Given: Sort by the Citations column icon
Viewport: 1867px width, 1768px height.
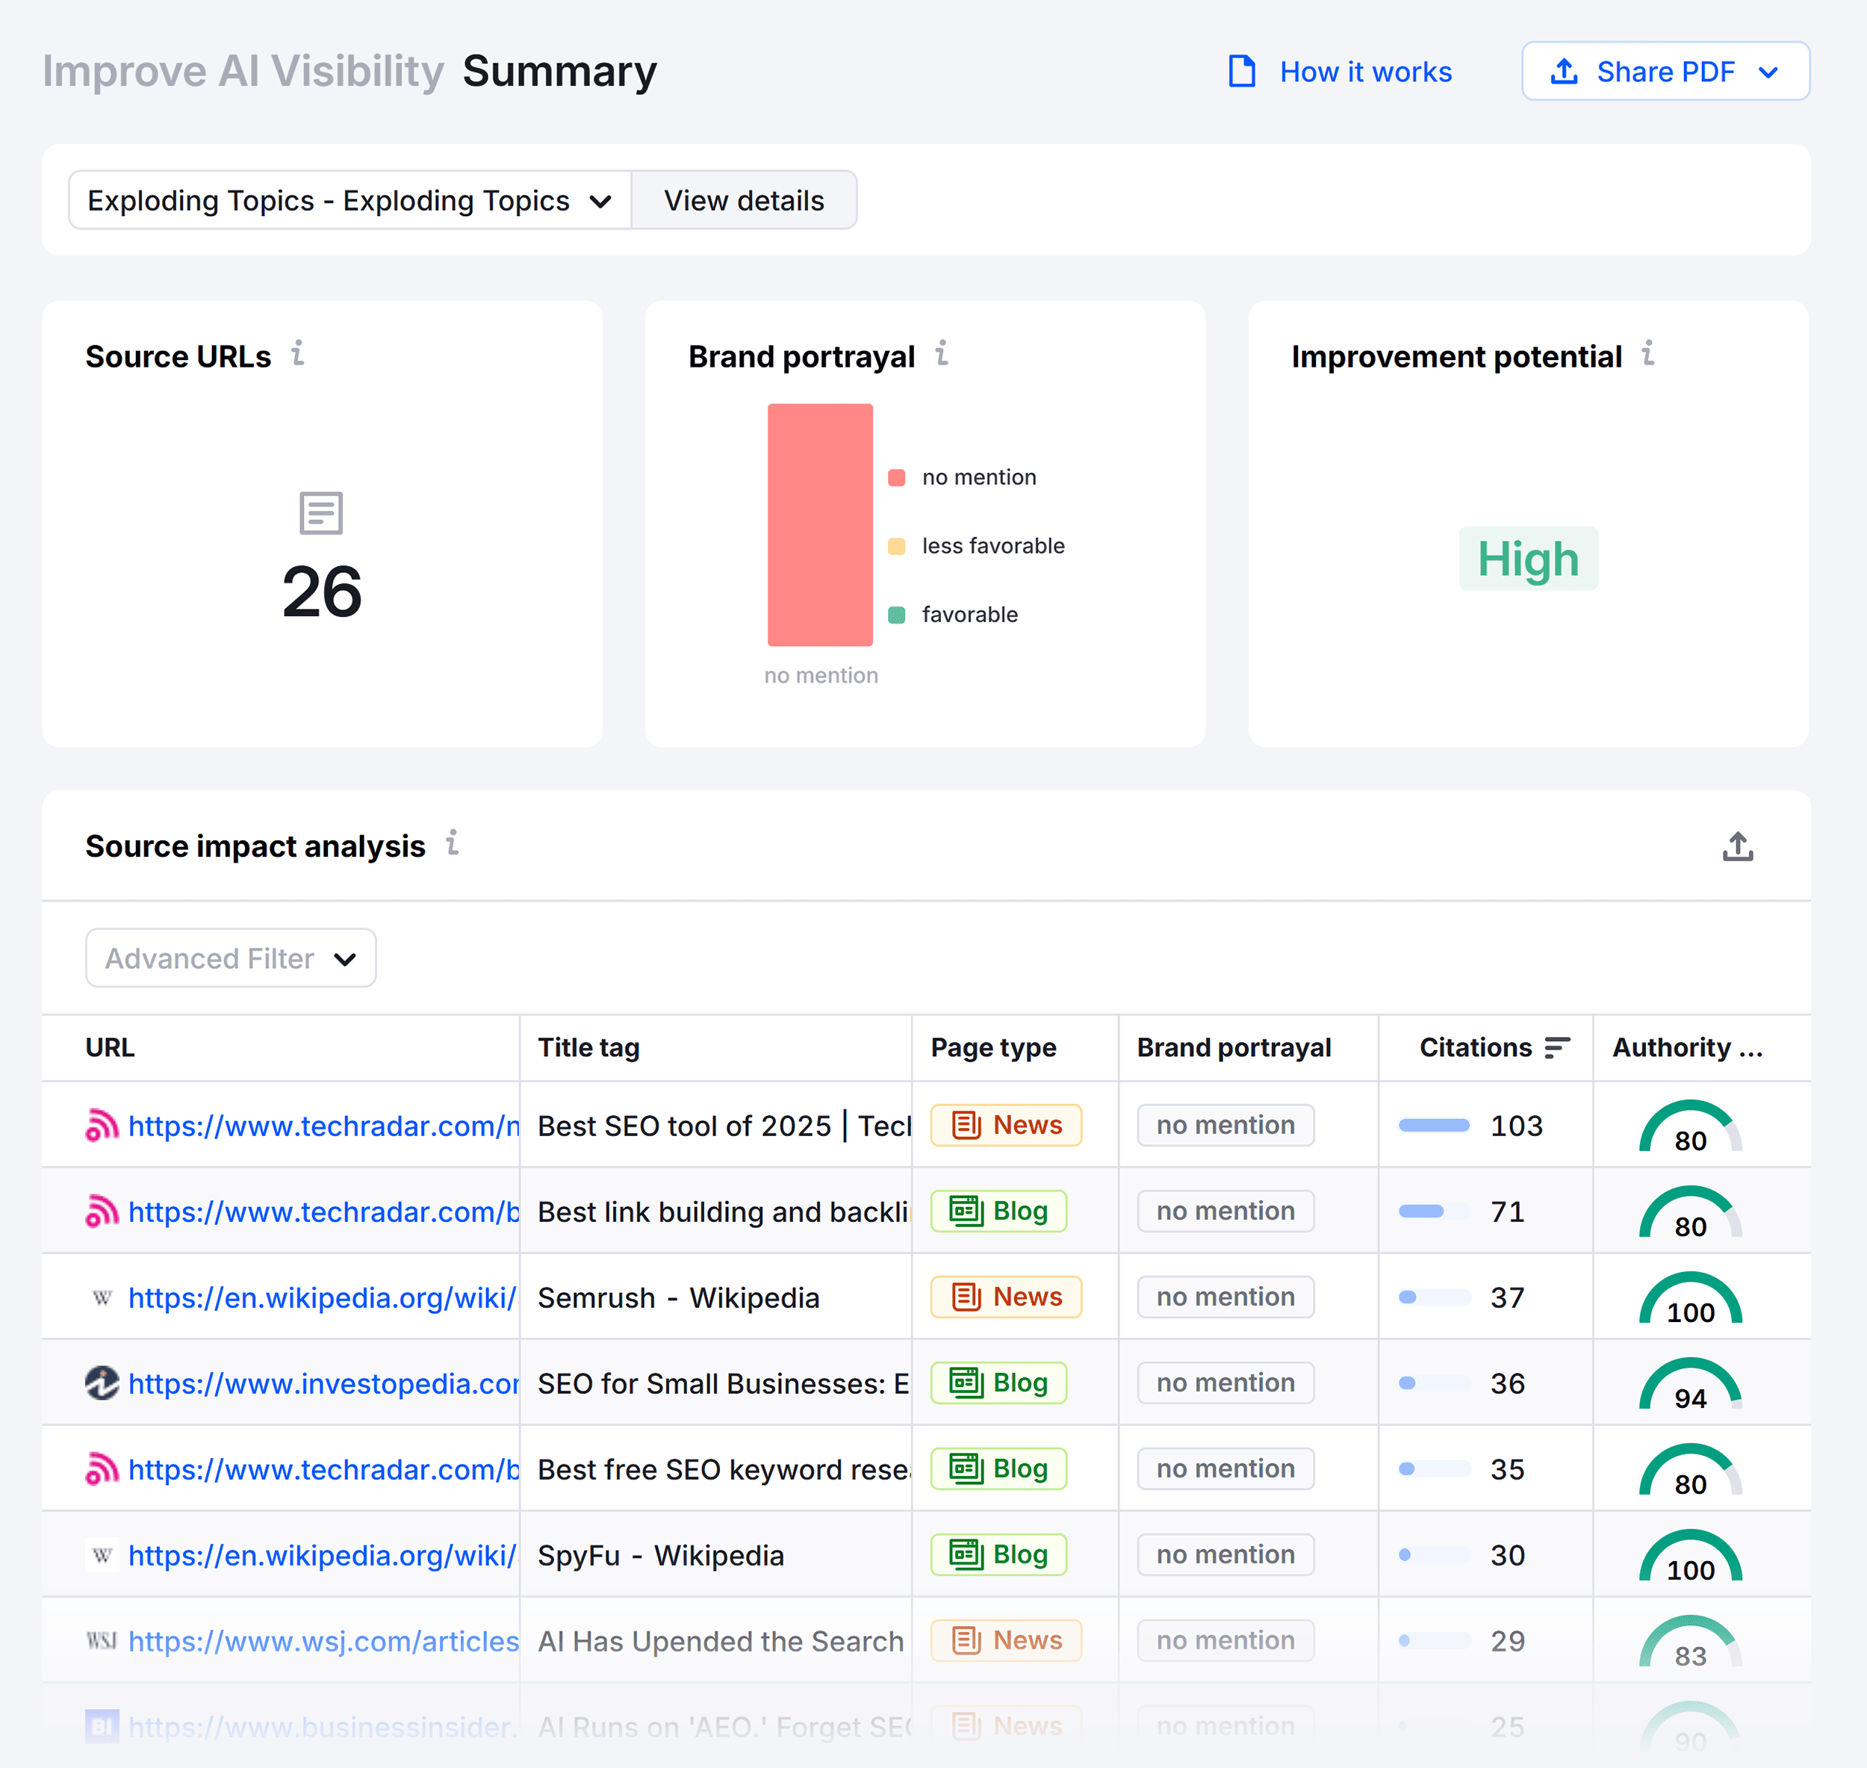Looking at the screenshot, I should point(1557,1048).
